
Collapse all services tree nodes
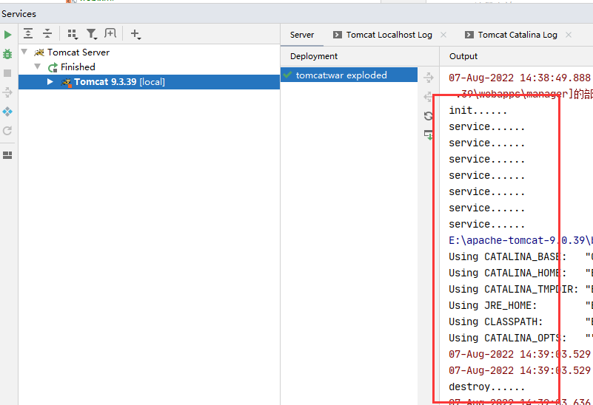coord(47,33)
